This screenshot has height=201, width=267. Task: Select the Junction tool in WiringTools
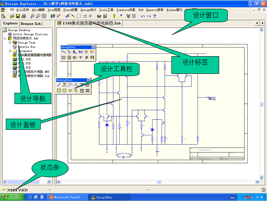pos(81,57)
